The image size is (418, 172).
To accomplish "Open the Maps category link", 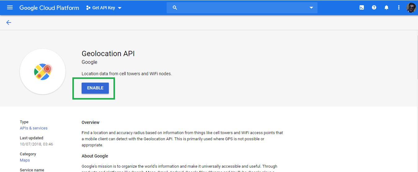I will [x=25, y=160].
